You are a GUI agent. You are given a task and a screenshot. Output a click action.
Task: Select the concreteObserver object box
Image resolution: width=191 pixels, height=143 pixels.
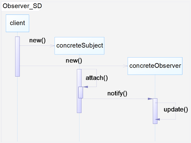click(x=155, y=66)
